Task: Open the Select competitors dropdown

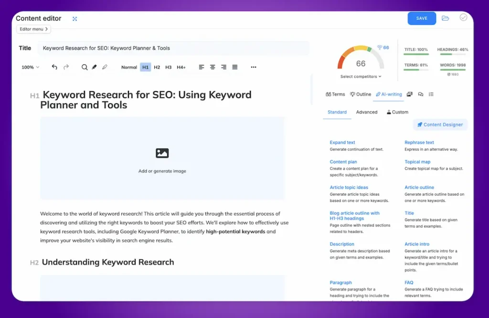Action: [361, 77]
